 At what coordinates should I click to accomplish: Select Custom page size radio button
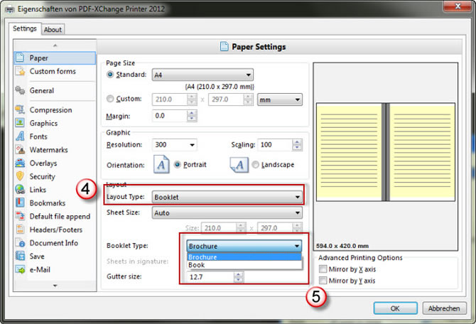[110, 99]
